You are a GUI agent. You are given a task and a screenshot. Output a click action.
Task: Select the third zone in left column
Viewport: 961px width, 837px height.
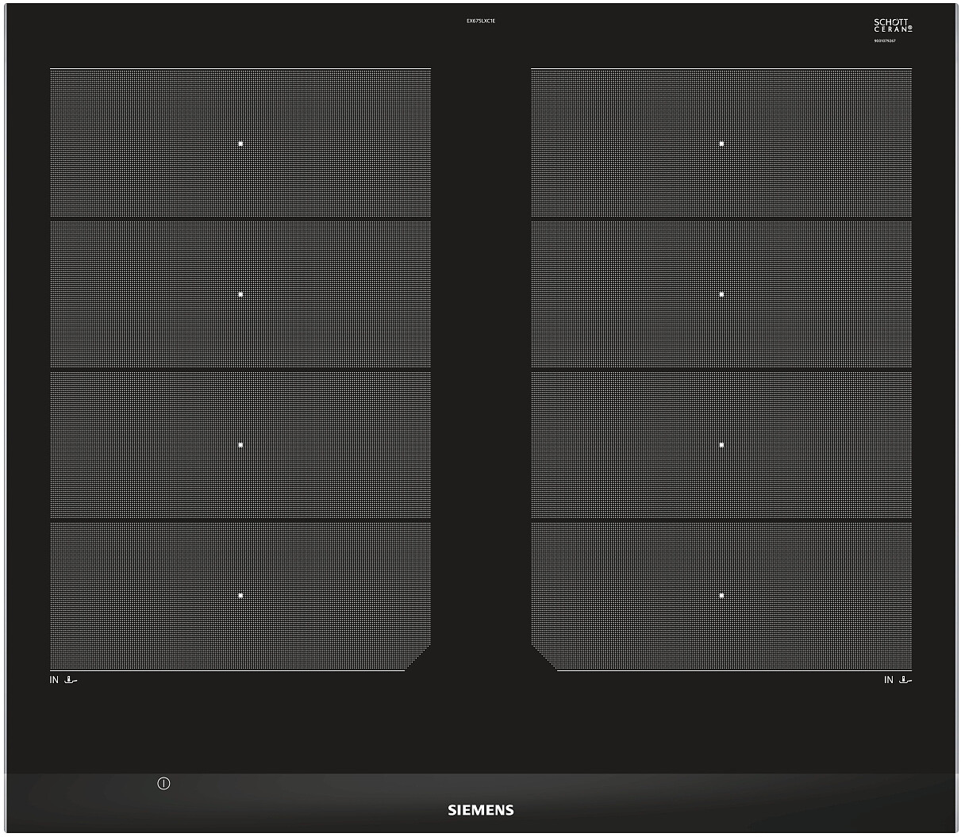coord(240,444)
